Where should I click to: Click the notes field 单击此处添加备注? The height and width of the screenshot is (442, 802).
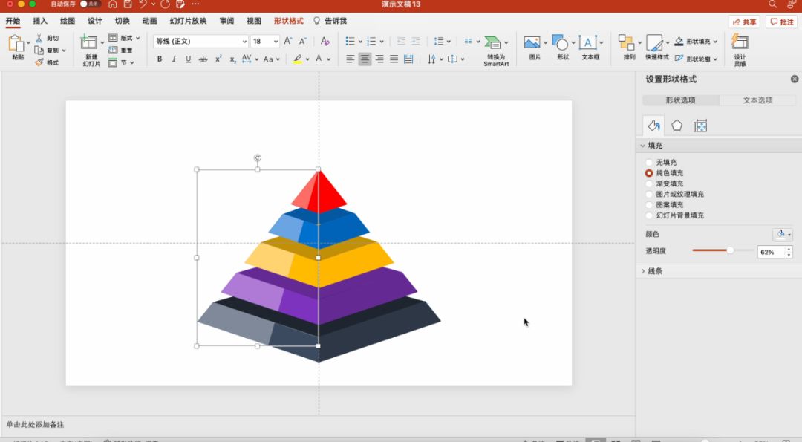click(36, 425)
